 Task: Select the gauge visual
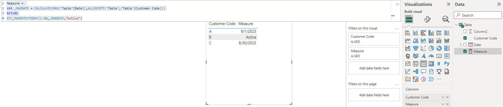[x=431, y=56]
